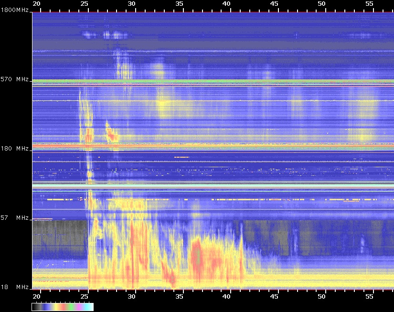Click the 180 MHz frequency axis label
This screenshot has height=312, width=394.
tap(15, 149)
